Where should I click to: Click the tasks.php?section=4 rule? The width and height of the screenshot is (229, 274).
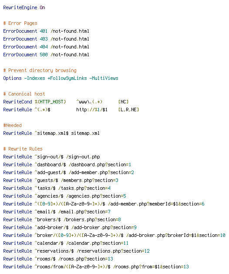57,188
